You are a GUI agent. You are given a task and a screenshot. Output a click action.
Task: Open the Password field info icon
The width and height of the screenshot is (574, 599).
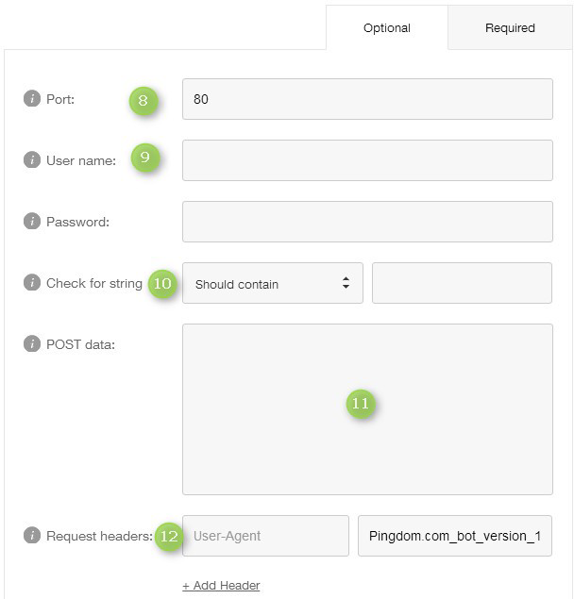(x=32, y=221)
